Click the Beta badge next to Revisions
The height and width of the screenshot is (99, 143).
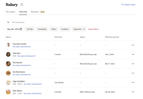[x=42, y=12]
